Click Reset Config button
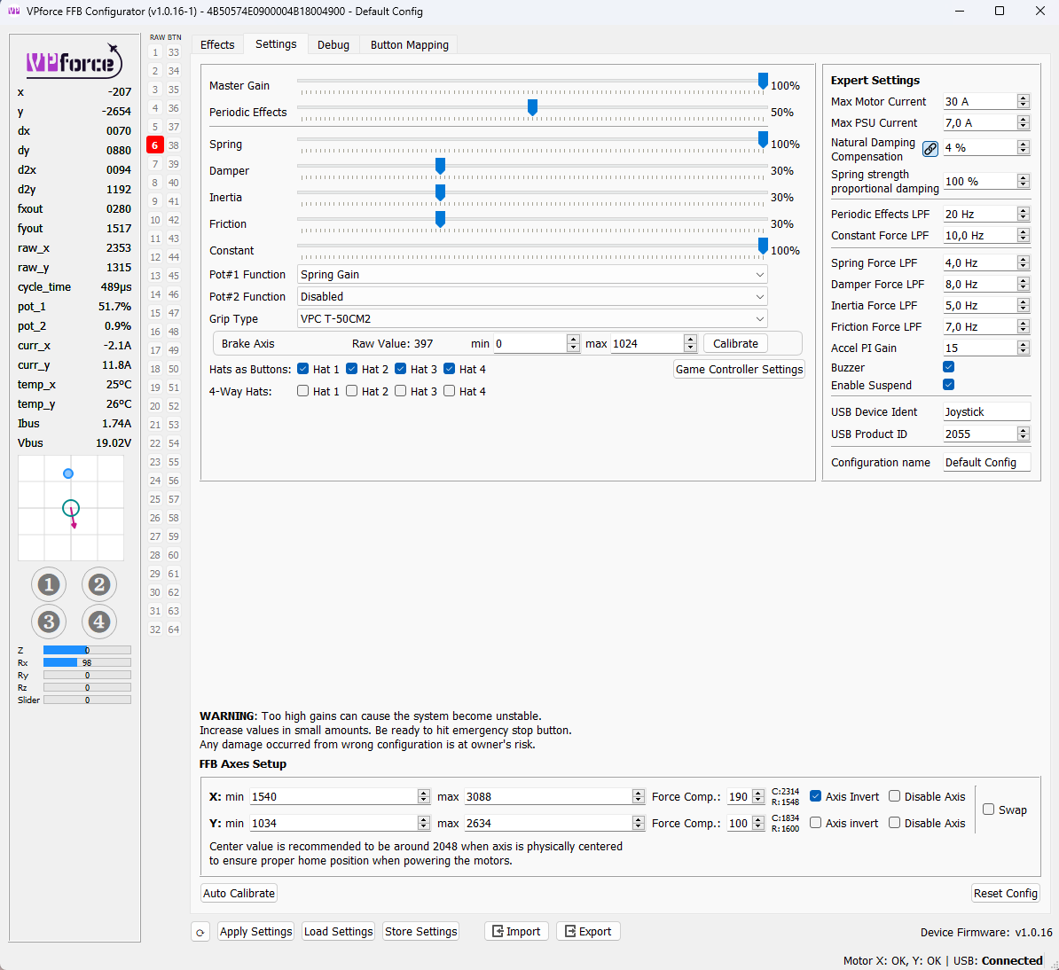The width and height of the screenshot is (1059, 970). (1005, 893)
